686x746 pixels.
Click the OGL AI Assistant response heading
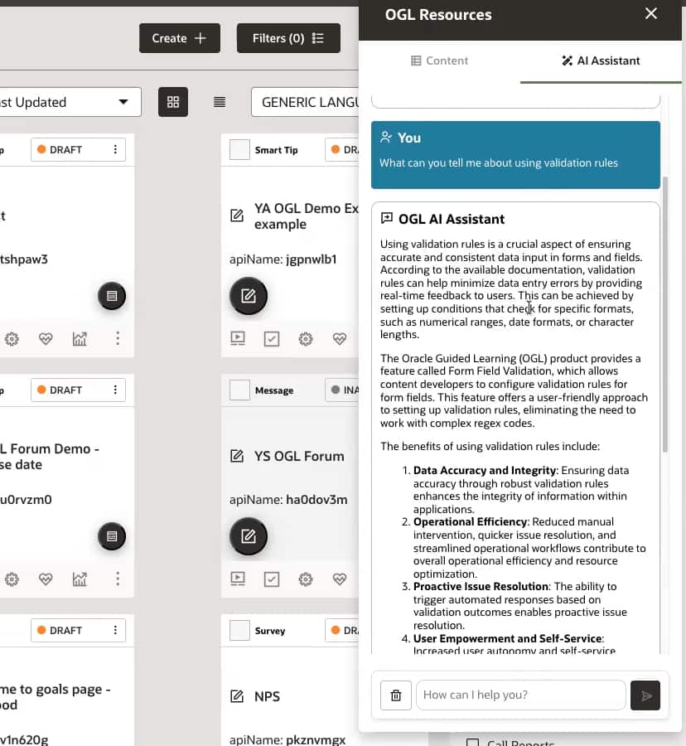[452, 219]
